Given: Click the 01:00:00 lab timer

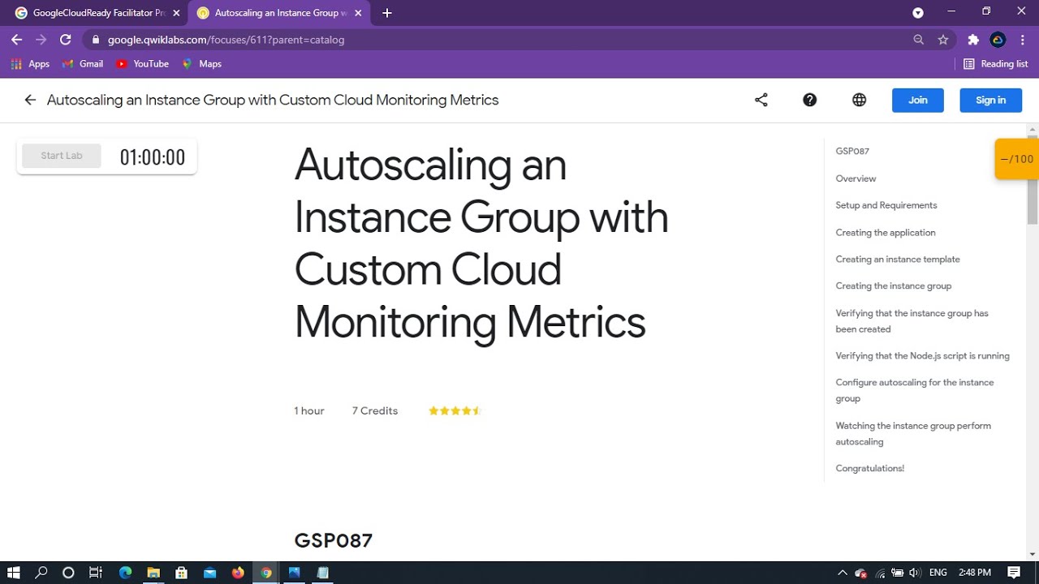Looking at the screenshot, I should click(x=153, y=157).
